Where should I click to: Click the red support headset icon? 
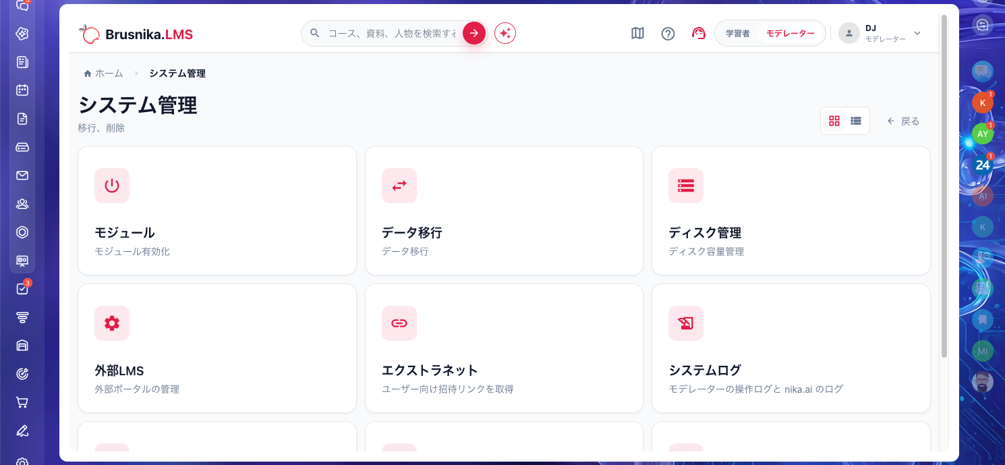click(x=699, y=33)
